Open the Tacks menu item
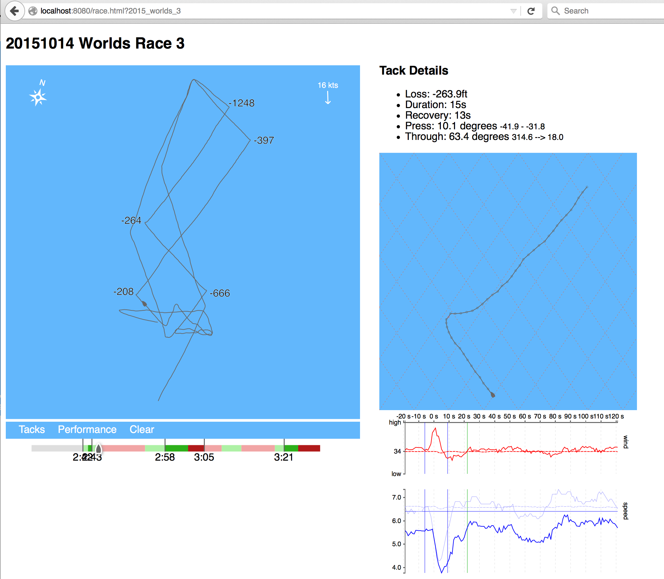Viewport: 664px width, 579px height. (x=32, y=429)
